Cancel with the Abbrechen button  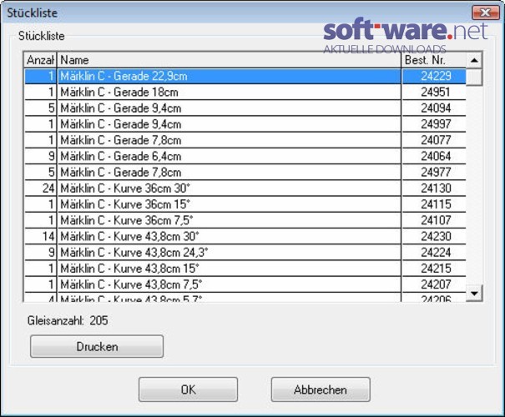click(x=321, y=389)
